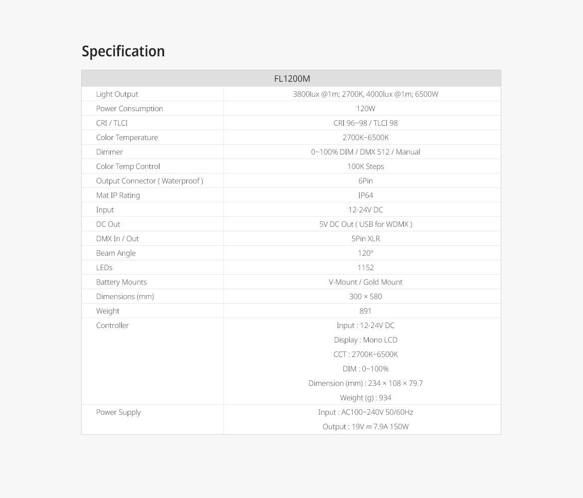Click the 120W power consumption value
Screen dimensions: 583x498
[365, 109]
